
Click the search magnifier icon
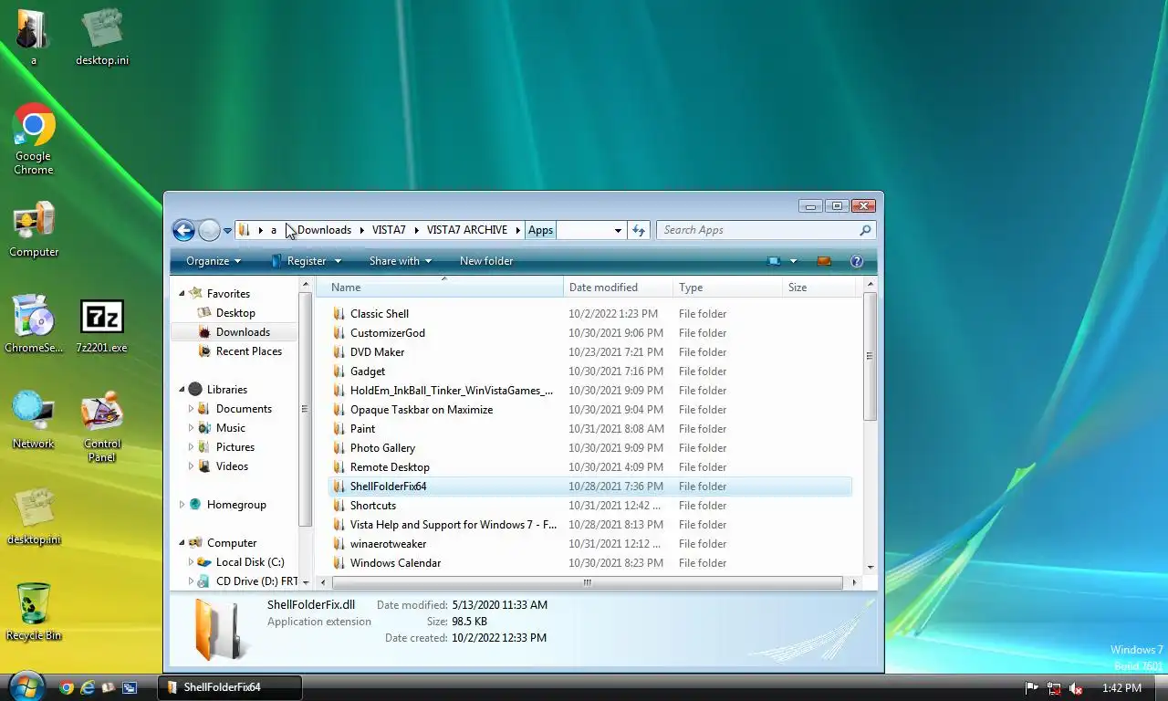pos(865,230)
